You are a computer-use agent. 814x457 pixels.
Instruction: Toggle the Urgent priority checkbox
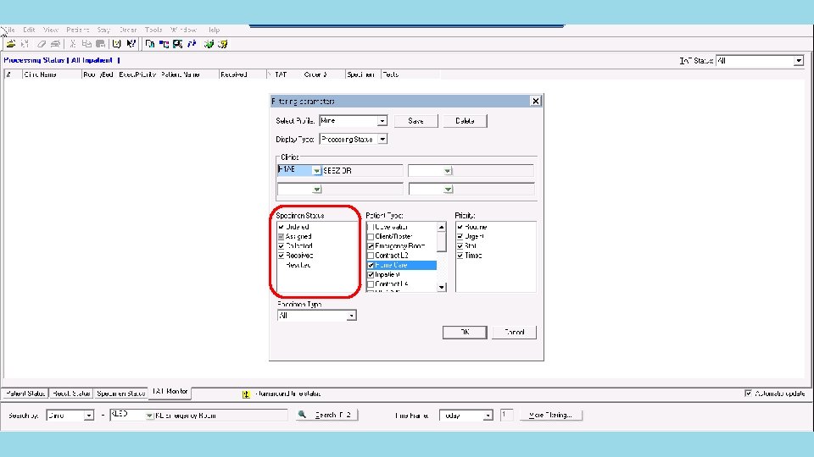[460, 236]
